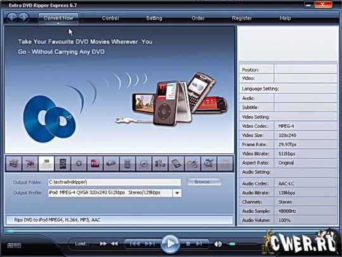Open the Output Profile combo box

(115, 193)
